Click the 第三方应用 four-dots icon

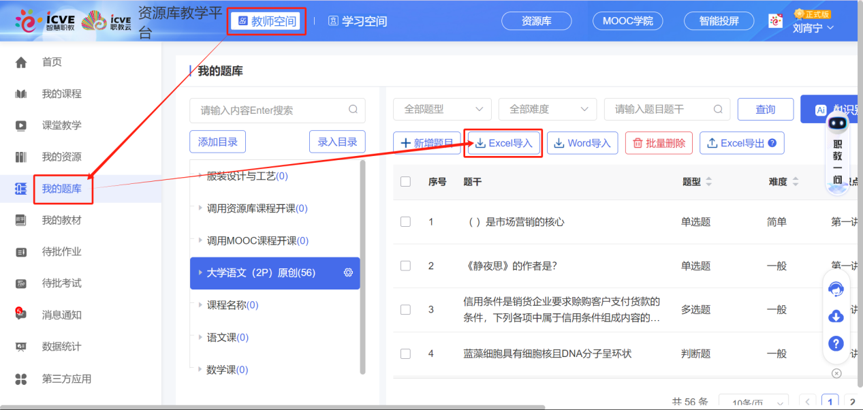(21, 379)
